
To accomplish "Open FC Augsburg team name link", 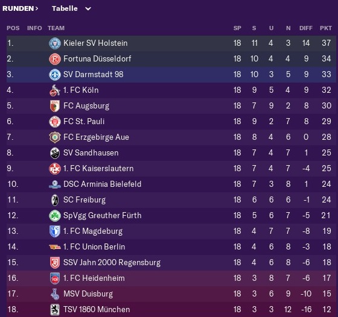I will [x=86, y=106].
